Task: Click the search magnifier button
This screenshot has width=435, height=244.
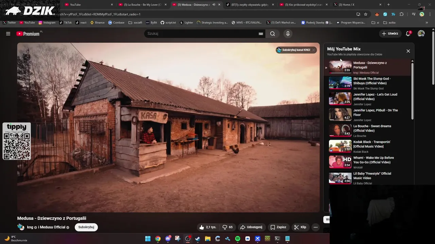Action: coord(273,34)
